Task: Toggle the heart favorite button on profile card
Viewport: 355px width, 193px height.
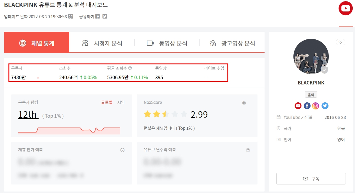Action: click(341, 42)
